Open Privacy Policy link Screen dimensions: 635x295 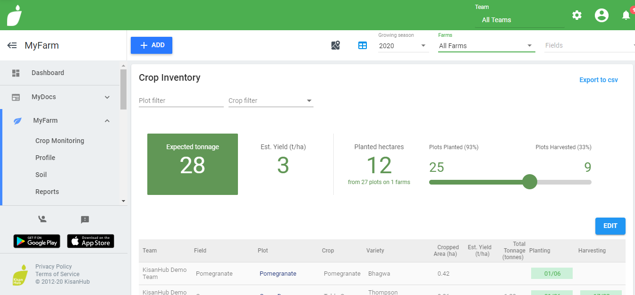pyautogui.click(x=54, y=267)
